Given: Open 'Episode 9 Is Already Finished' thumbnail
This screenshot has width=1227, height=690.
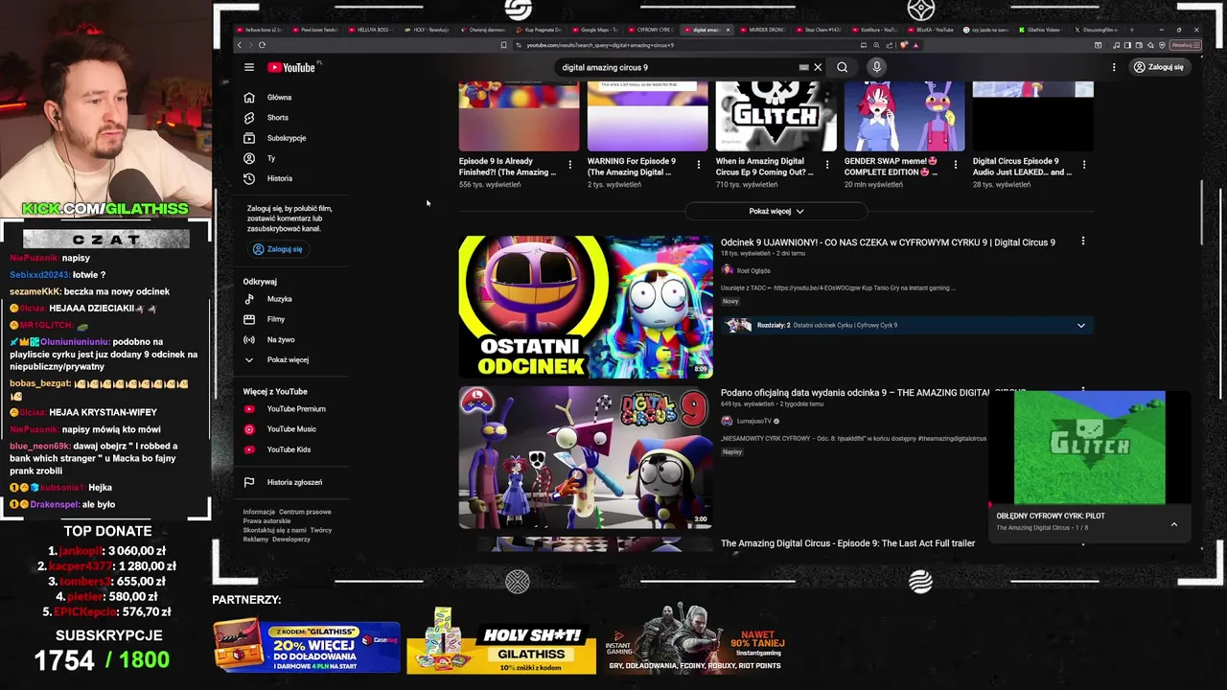Looking at the screenshot, I should 519,116.
